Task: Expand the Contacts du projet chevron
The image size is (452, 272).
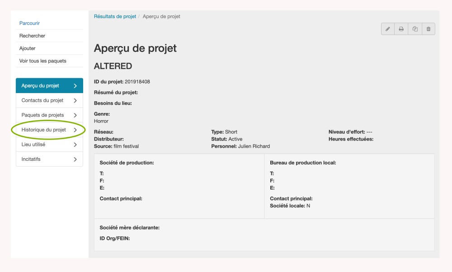Action: point(75,100)
